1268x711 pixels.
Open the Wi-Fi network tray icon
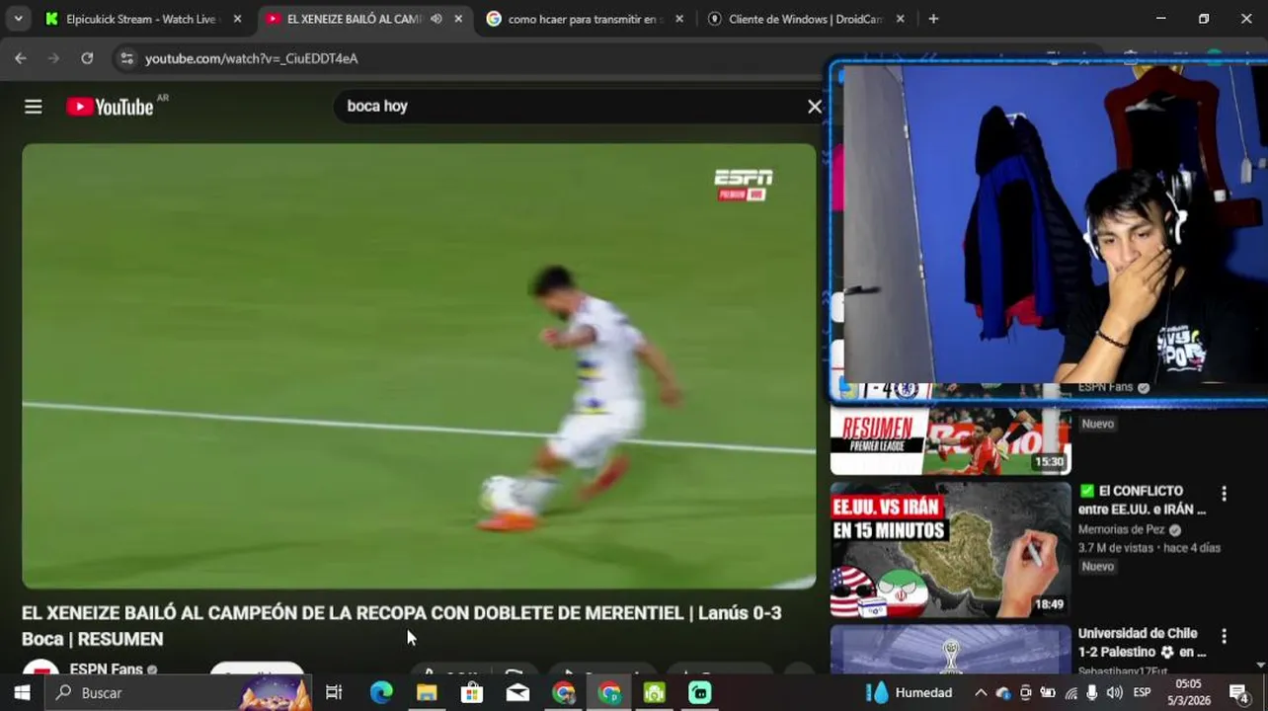coord(1070,693)
